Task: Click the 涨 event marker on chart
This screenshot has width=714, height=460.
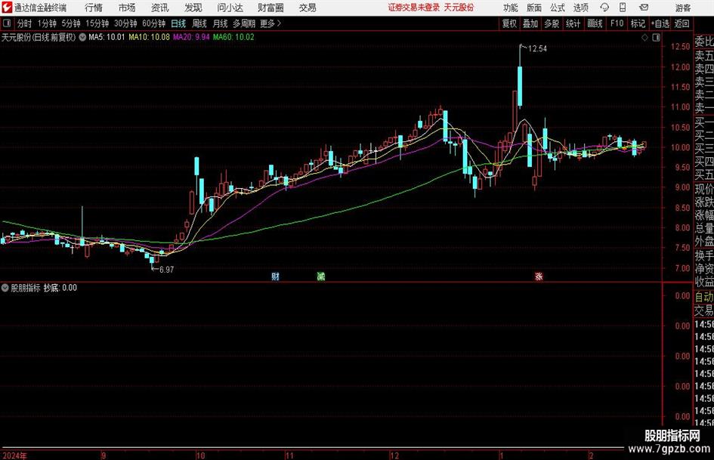Action: (539, 276)
